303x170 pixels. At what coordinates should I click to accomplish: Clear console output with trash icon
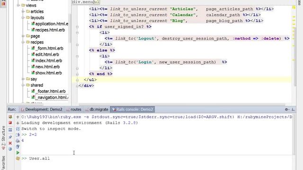click(18, 147)
